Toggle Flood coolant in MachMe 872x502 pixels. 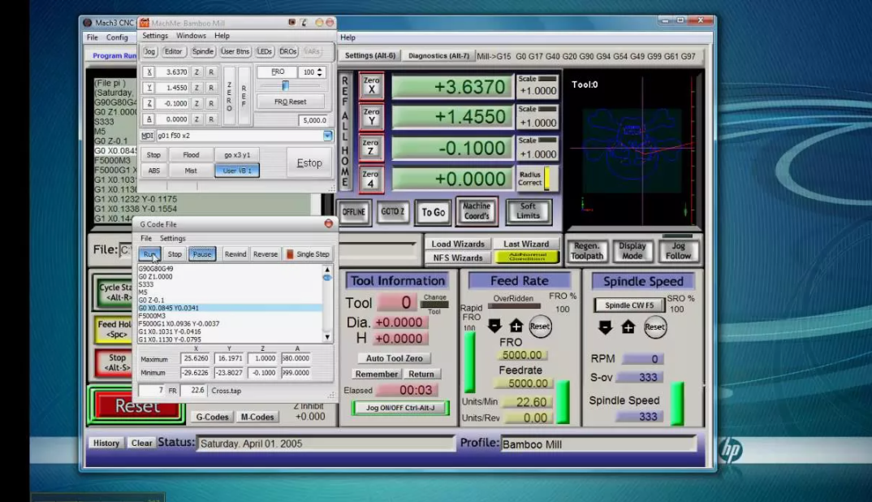point(191,154)
